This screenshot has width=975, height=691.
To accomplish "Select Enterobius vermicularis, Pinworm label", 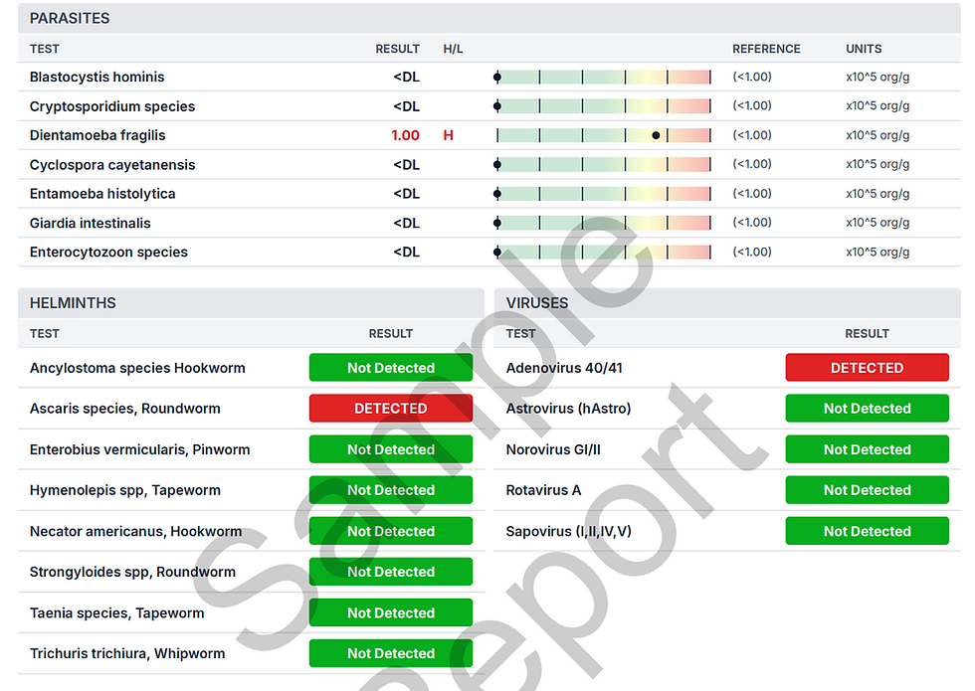I will (140, 449).
